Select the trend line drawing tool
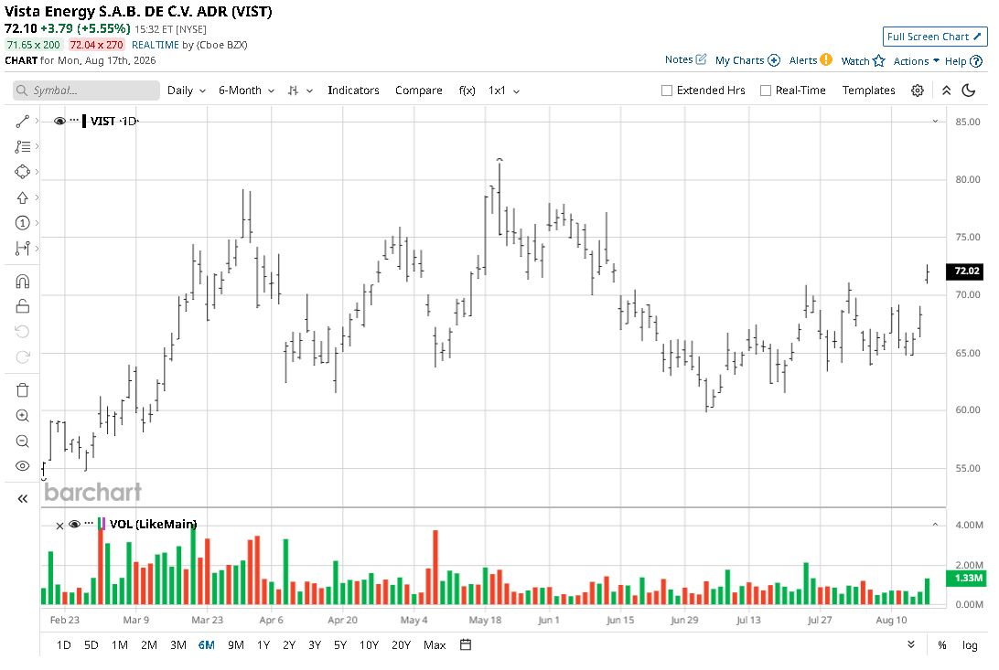 (22, 121)
